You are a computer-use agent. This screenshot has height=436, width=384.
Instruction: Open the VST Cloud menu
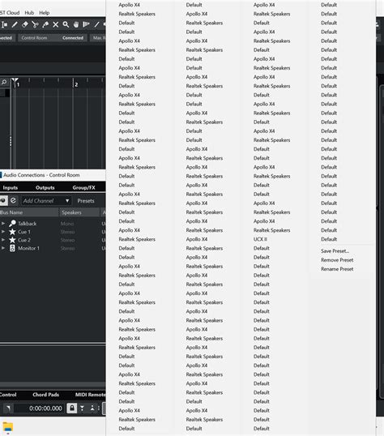point(10,13)
